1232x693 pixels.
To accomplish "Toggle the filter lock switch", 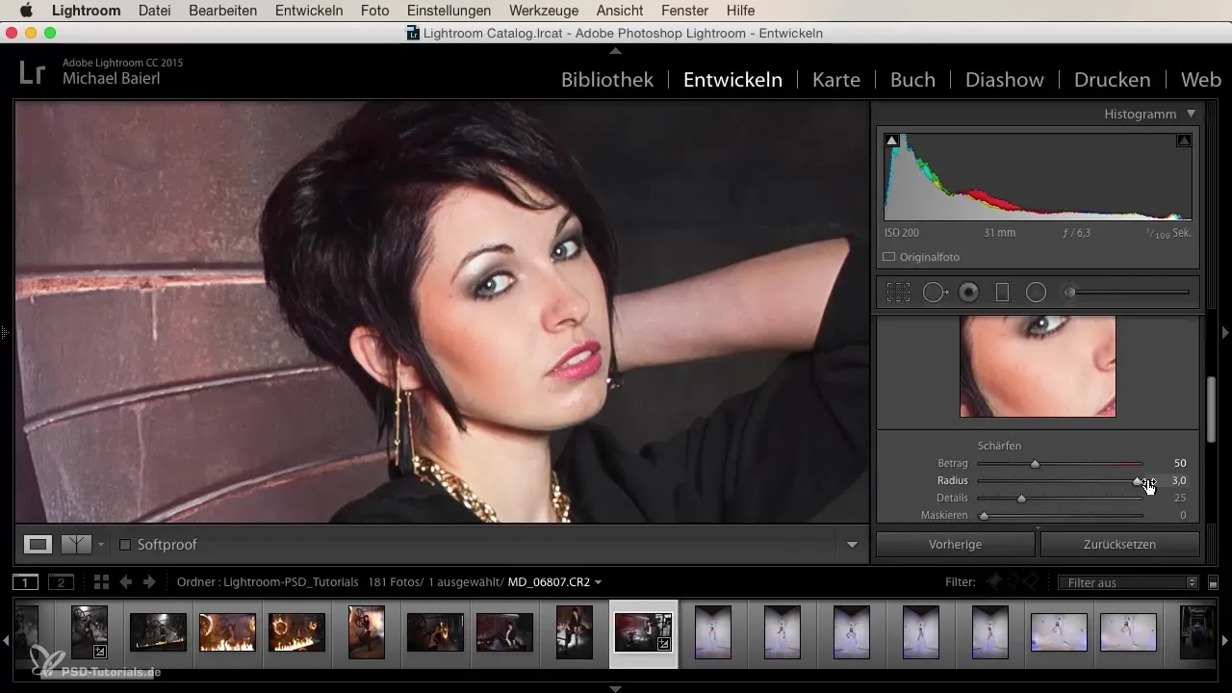I will (x=1213, y=582).
